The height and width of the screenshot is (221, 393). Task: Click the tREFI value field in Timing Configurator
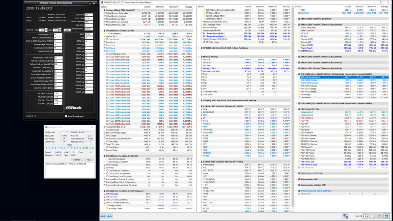89,34
